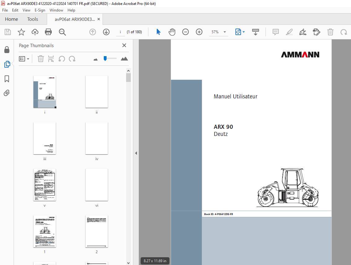Screen dimensions: 351x265
Task: Add a sticky note comment
Action: click(x=275, y=32)
